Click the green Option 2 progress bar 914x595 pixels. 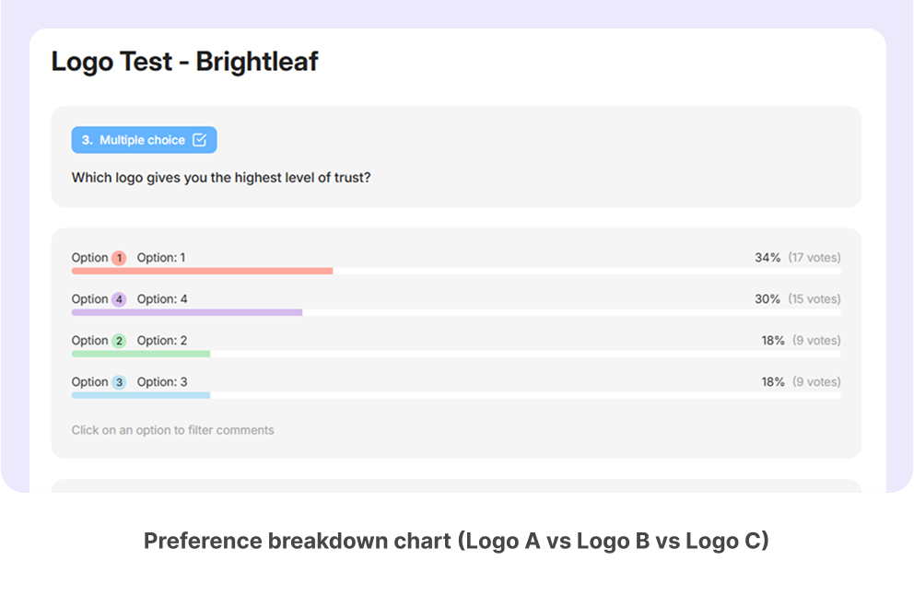141,354
